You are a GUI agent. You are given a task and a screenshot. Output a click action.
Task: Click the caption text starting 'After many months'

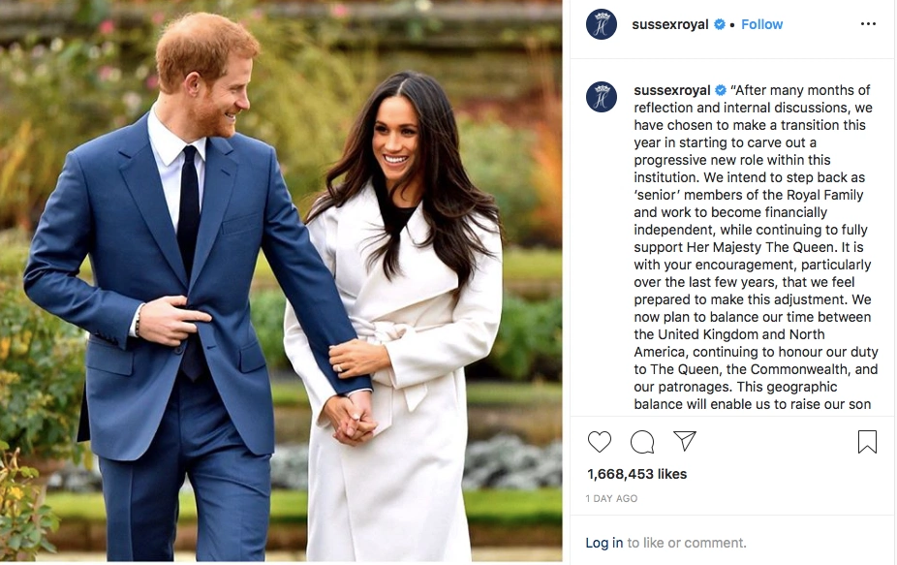point(756,247)
